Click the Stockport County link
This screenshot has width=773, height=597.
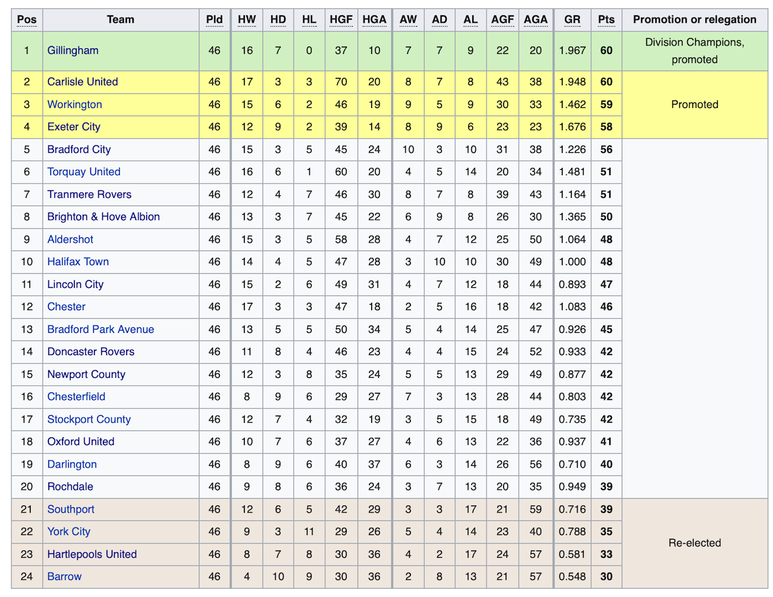pyautogui.click(x=89, y=419)
